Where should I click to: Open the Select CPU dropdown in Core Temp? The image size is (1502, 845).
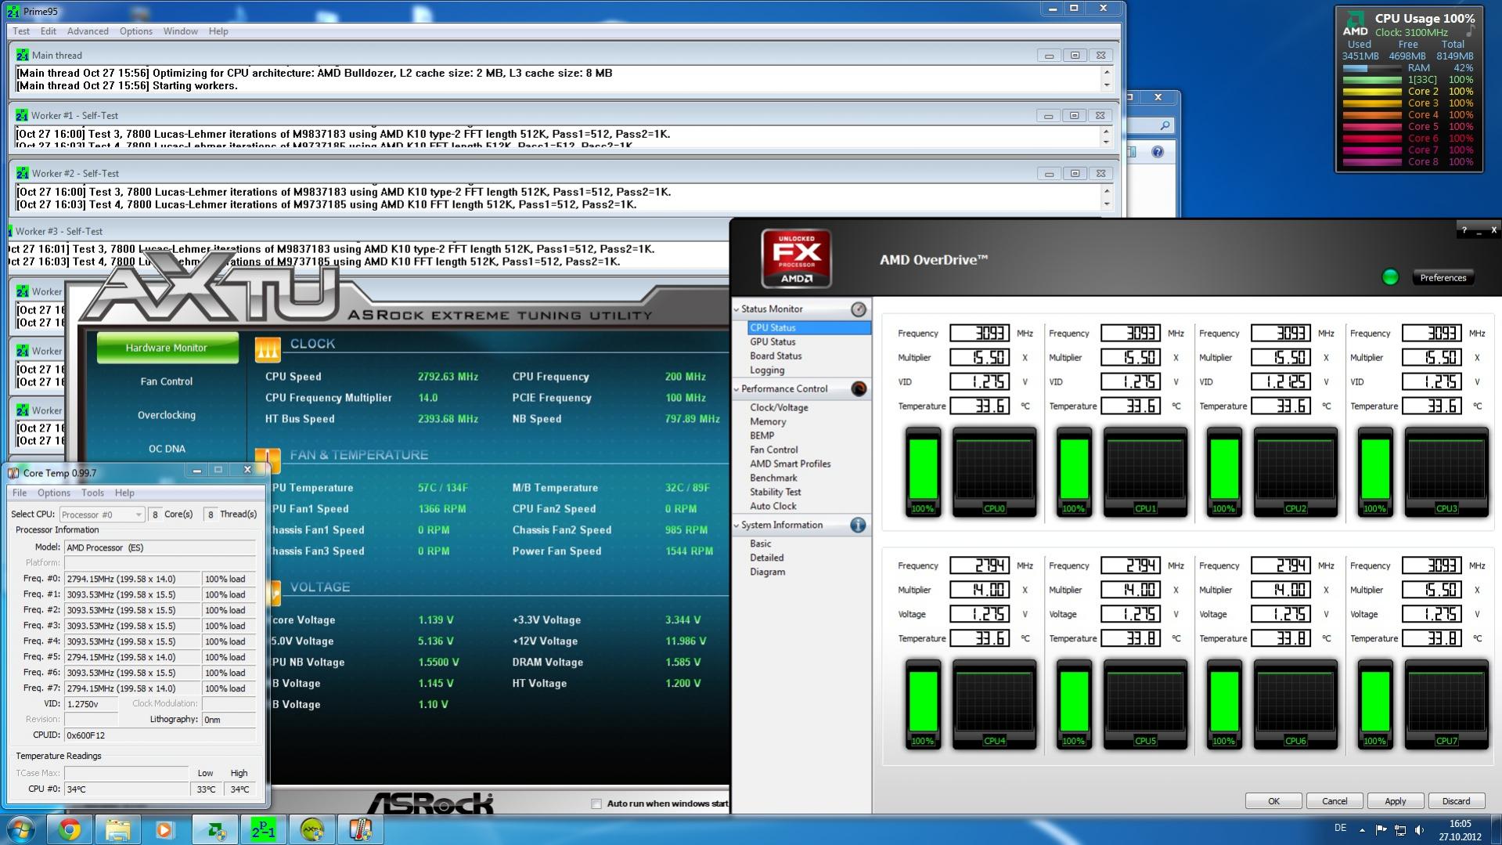102,515
